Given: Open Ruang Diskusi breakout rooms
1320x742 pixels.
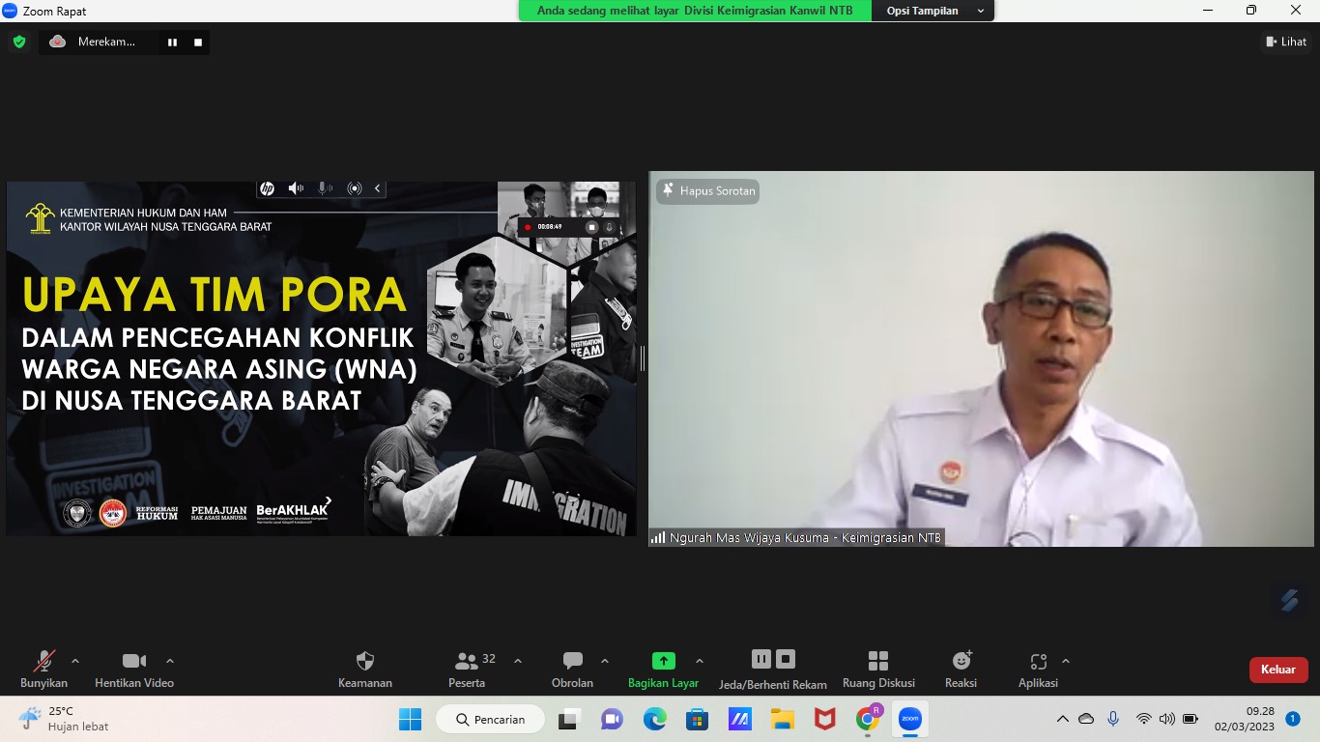Looking at the screenshot, I should click(x=878, y=670).
